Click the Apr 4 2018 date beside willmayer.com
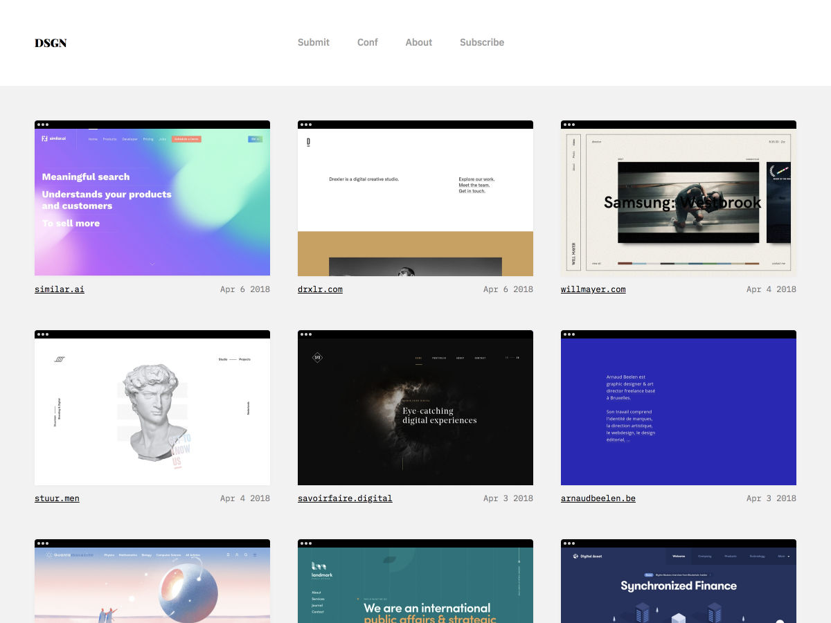This screenshot has height=623, width=831. click(x=771, y=289)
